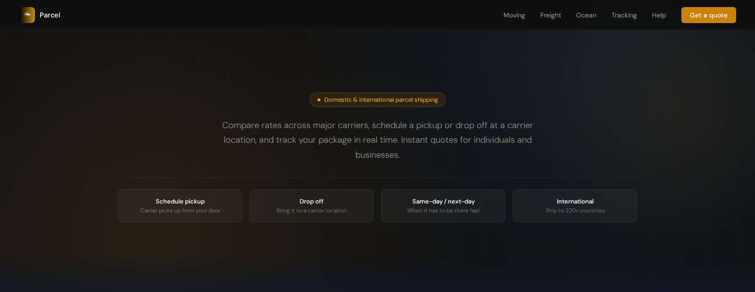Open the Ocean shipping page

click(x=586, y=15)
